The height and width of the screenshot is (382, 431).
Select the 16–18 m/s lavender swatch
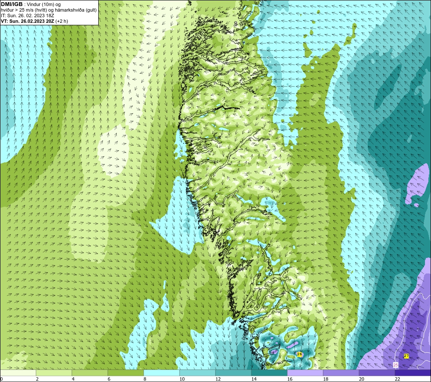[305, 373]
